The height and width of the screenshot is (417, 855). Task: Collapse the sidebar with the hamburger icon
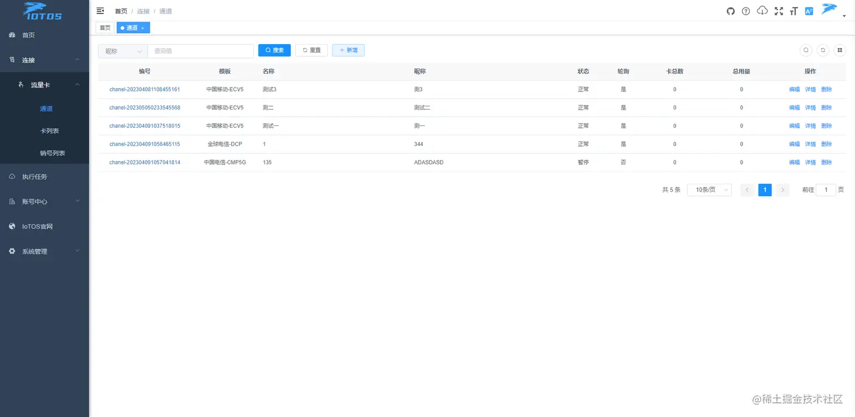[100, 11]
